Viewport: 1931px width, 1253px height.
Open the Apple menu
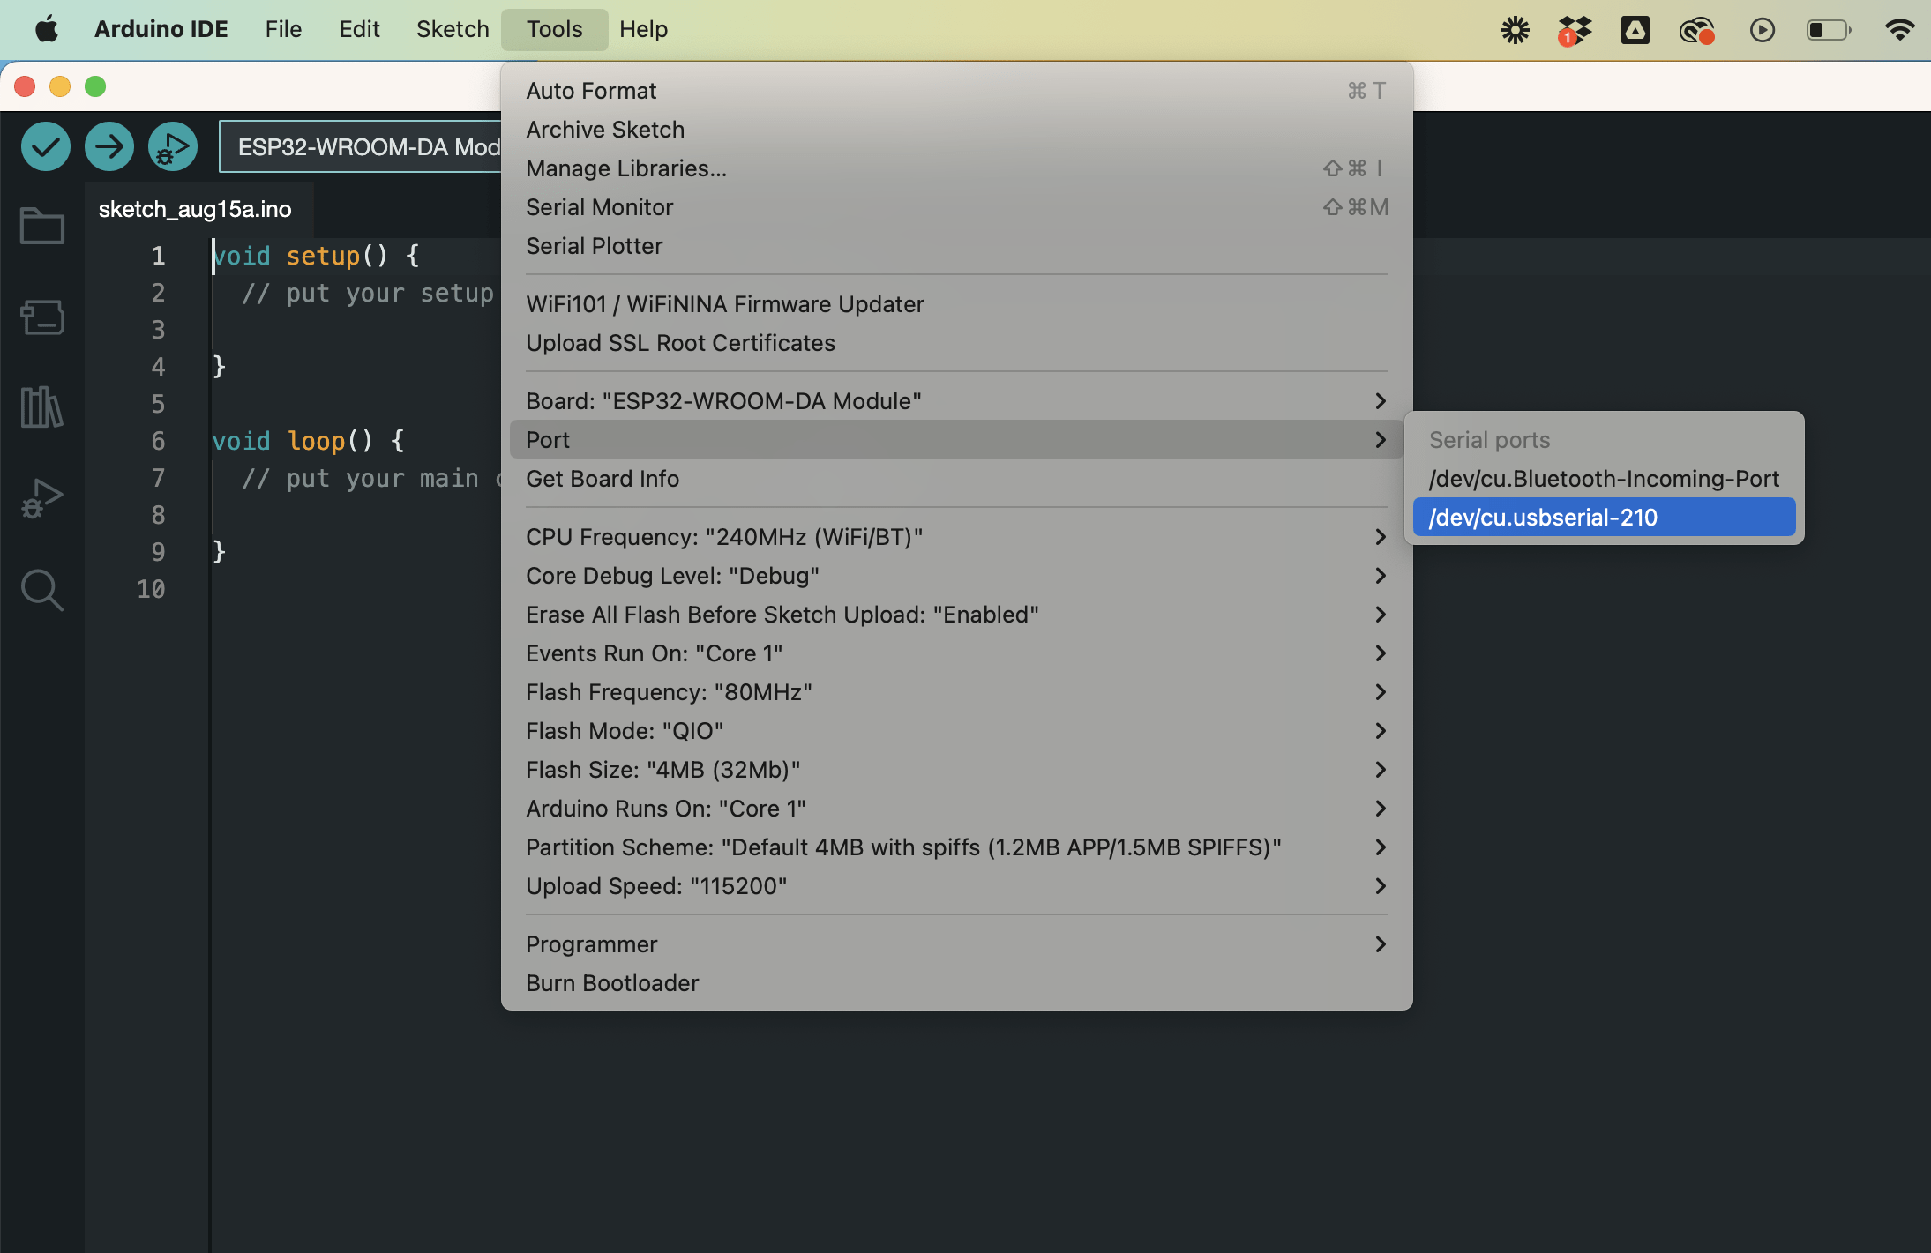47,29
